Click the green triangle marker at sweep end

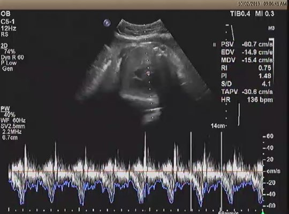click(262, 212)
